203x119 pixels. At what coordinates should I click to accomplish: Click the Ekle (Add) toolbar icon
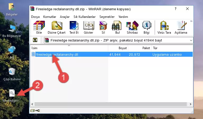[39, 27]
